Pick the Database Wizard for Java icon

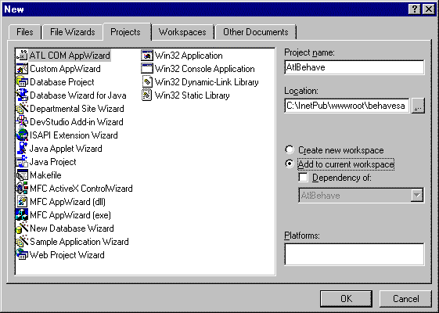[x=22, y=95]
